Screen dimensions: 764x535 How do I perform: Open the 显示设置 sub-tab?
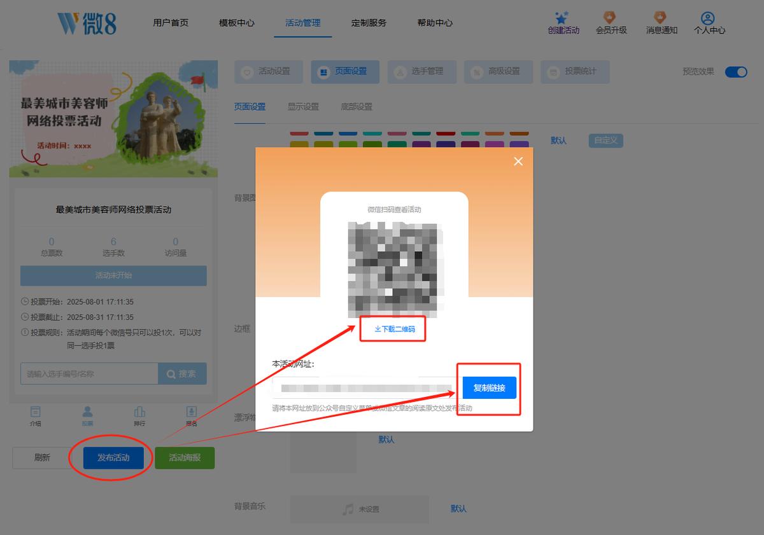pos(303,107)
